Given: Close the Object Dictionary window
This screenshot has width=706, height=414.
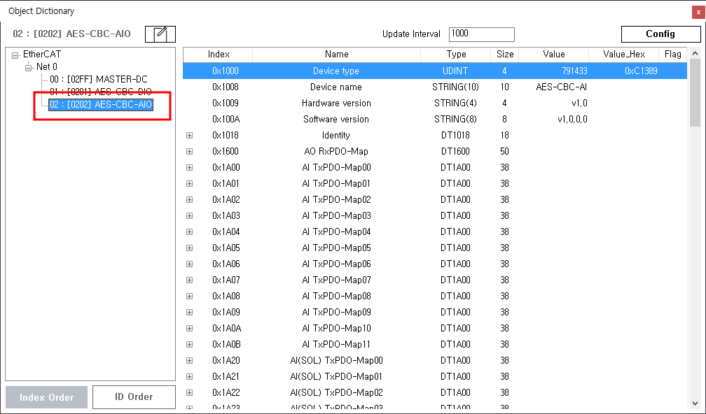Looking at the screenshot, I should (698, 11).
